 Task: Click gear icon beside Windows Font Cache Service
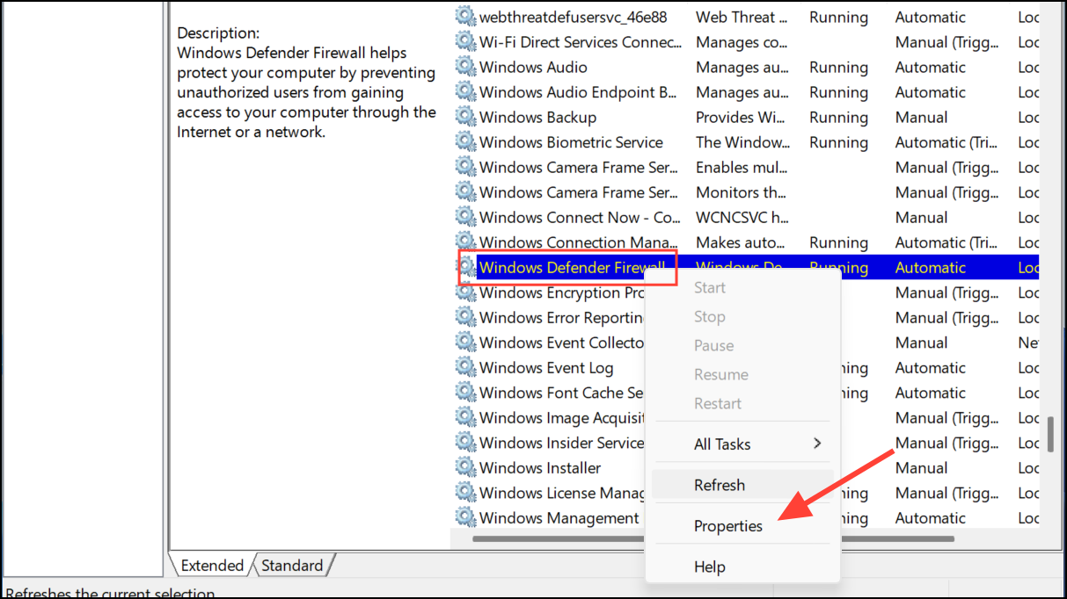coord(464,393)
